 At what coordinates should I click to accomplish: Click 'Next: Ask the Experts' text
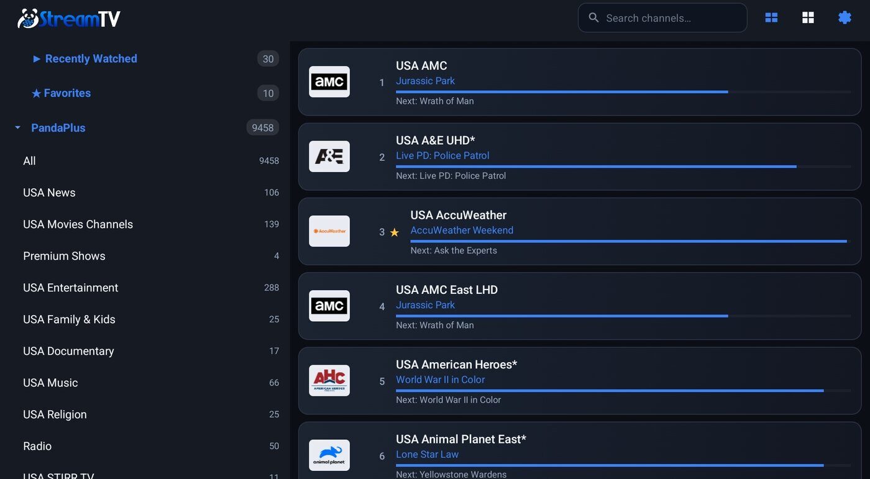pyautogui.click(x=454, y=250)
